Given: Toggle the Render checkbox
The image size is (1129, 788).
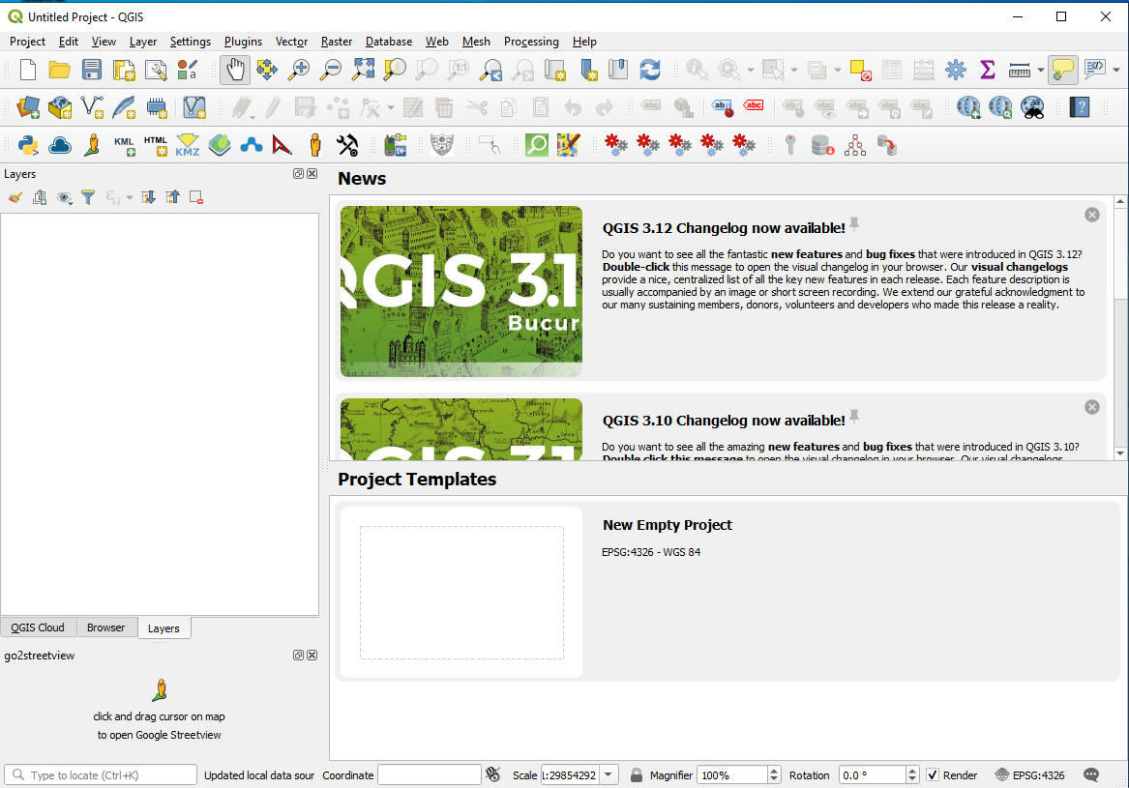Looking at the screenshot, I should coord(933,775).
